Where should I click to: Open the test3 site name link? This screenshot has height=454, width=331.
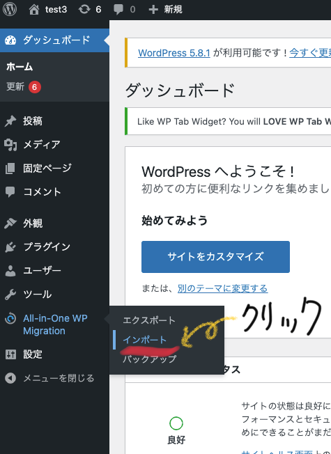[56, 10]
